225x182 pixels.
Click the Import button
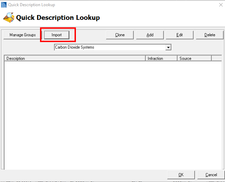coord(57,35)
